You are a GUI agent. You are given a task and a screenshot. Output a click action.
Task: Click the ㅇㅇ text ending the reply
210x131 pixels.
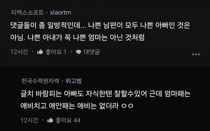click(127, 106)
